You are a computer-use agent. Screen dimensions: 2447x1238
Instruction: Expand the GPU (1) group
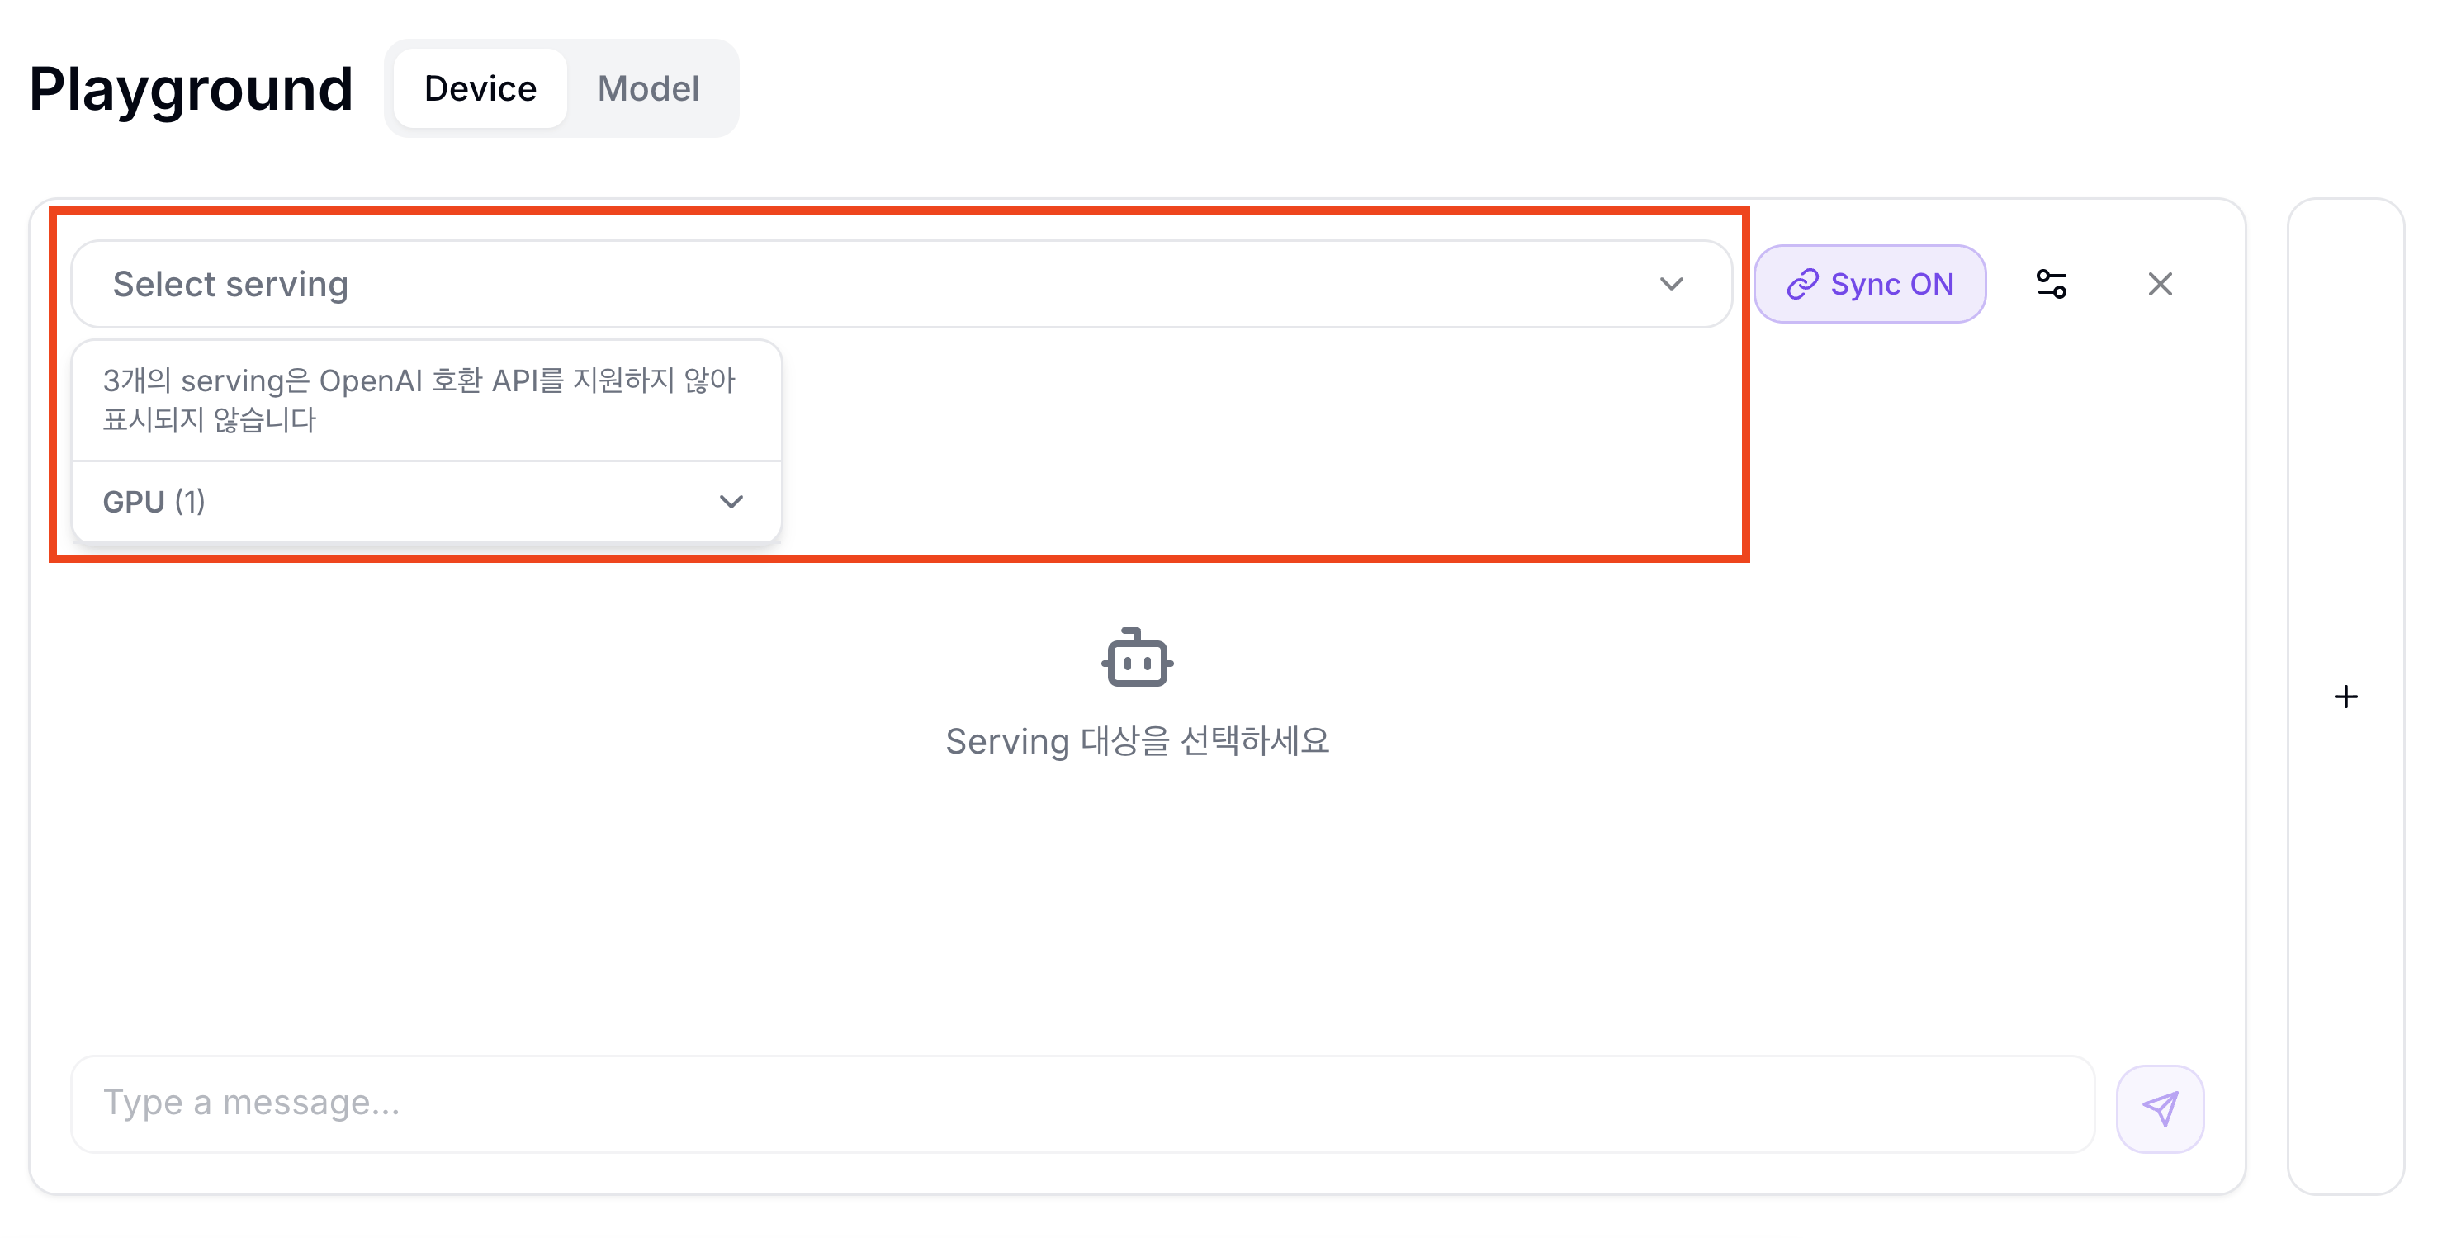pos(427,501)
